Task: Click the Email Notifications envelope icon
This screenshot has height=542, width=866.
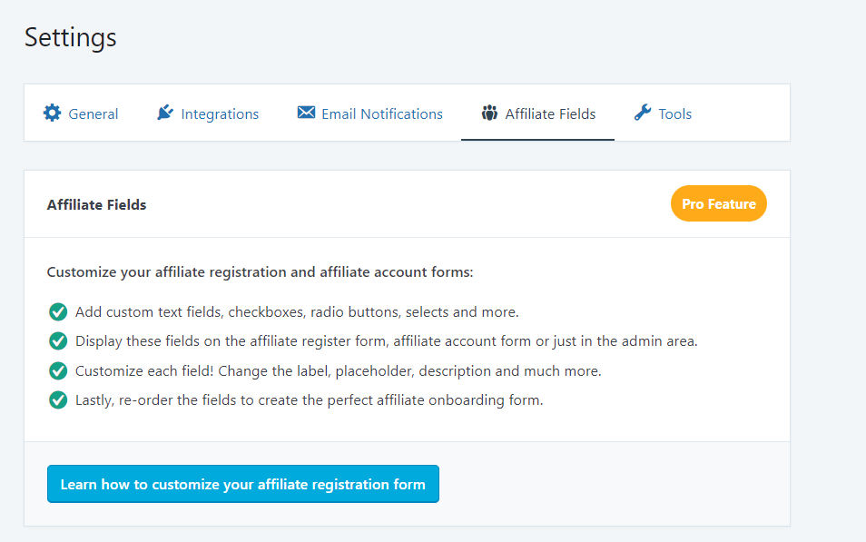Action: pos(306,113)
